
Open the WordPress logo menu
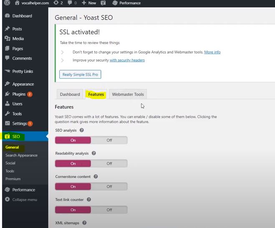coord(7,3)
